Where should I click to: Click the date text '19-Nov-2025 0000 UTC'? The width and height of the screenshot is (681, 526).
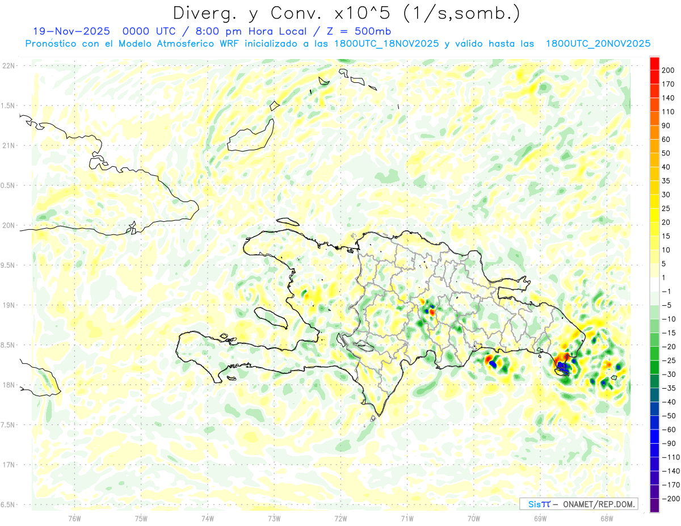(x=106, y=31)
